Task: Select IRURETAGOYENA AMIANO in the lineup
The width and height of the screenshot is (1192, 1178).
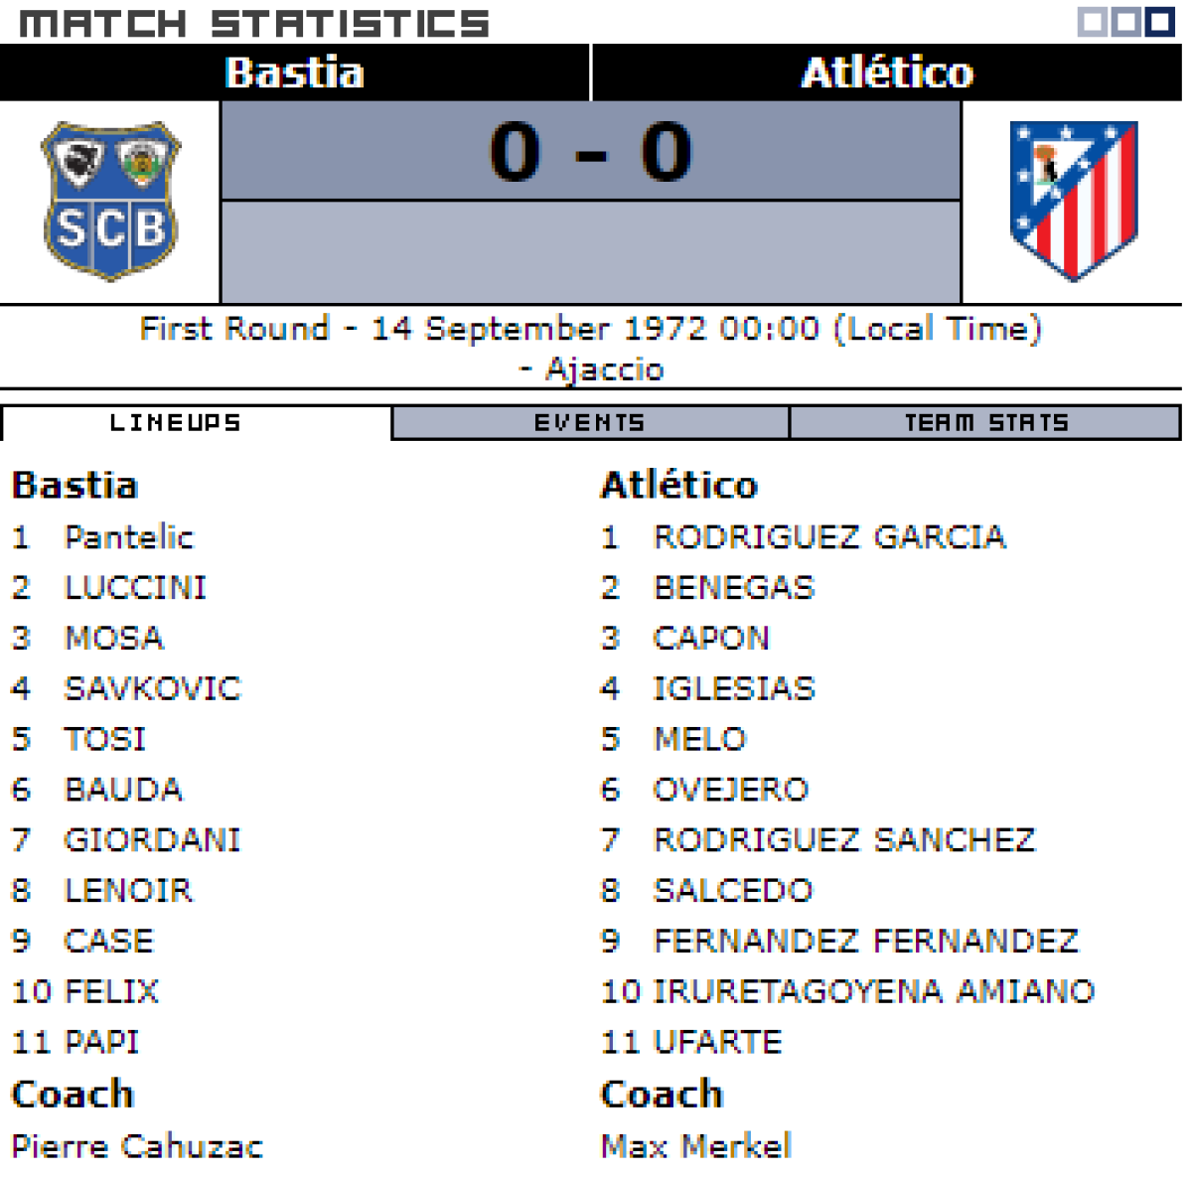Action: click(873, 991)
